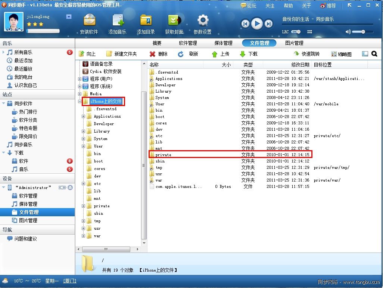Viewport: 383px width, 288px height.
Task: Click the 缩略图 thumbnail view button
Action: pos(341,54)
